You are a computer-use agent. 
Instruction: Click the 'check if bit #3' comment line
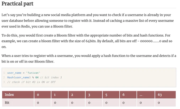[31, 82]
